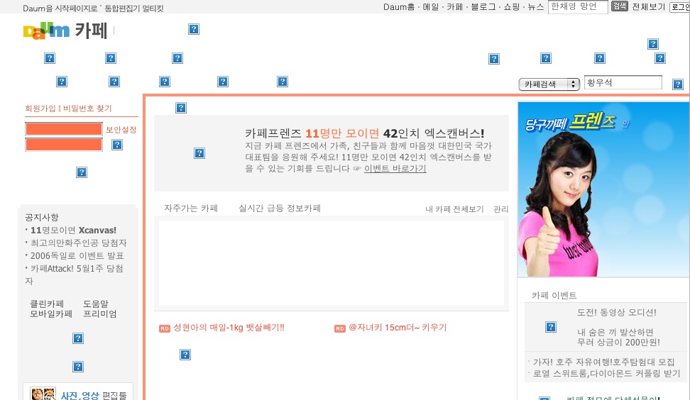
Task: Click the 사진,영상 편집툴 link
Action: tap(93, 396)
